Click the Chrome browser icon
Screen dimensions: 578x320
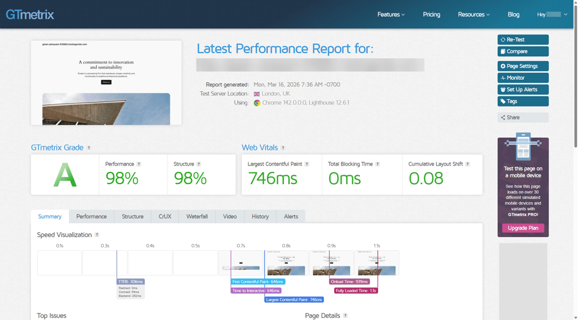257,103
